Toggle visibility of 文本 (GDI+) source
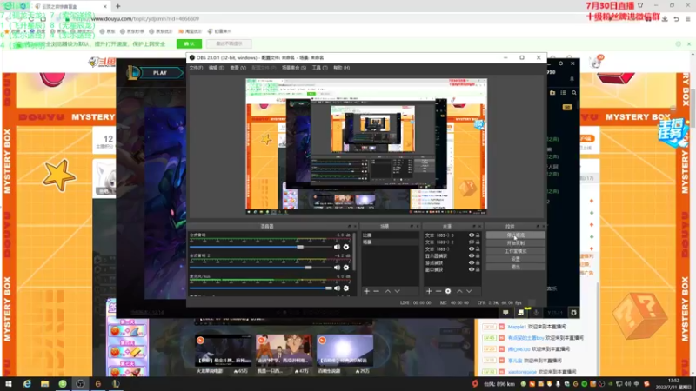696x391 pixels. pyautogui.click(x=472, y=249)
